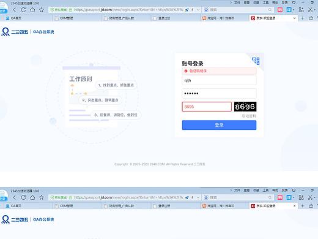This screenshot has width=318, height=239.
Task: Open the 收藏 menu in the upper window
Action: pyautogui.click(x=256, y=2)
